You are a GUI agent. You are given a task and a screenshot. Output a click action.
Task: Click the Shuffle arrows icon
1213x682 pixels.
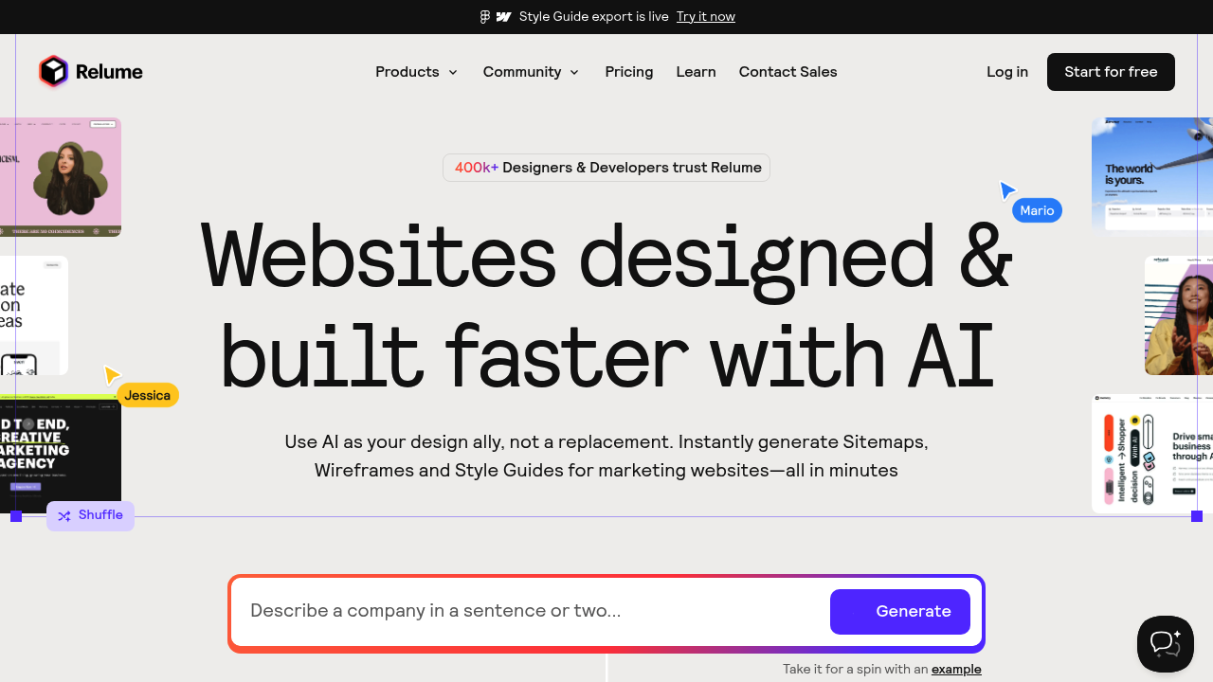coord(64,515)
